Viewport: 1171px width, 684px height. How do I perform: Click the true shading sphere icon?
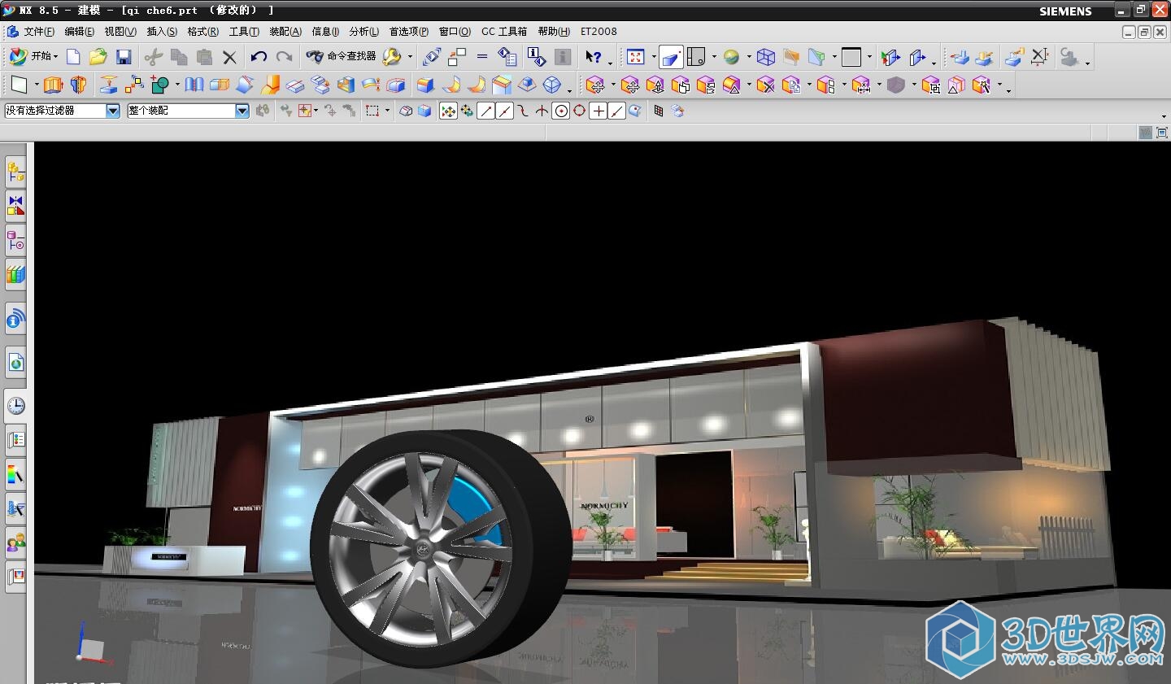point(731,57)
